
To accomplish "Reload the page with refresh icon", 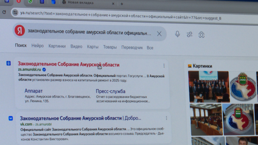I will [4, 12].
